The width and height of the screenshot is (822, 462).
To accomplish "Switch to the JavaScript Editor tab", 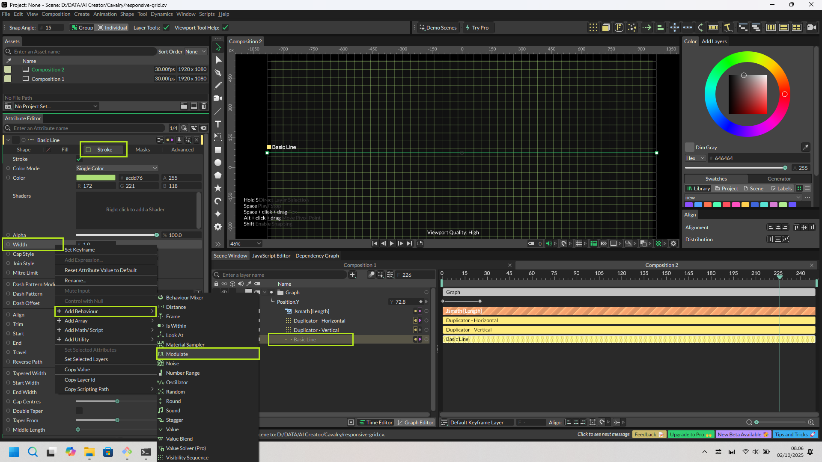I will pyautogui.click(x=271, y=256).
